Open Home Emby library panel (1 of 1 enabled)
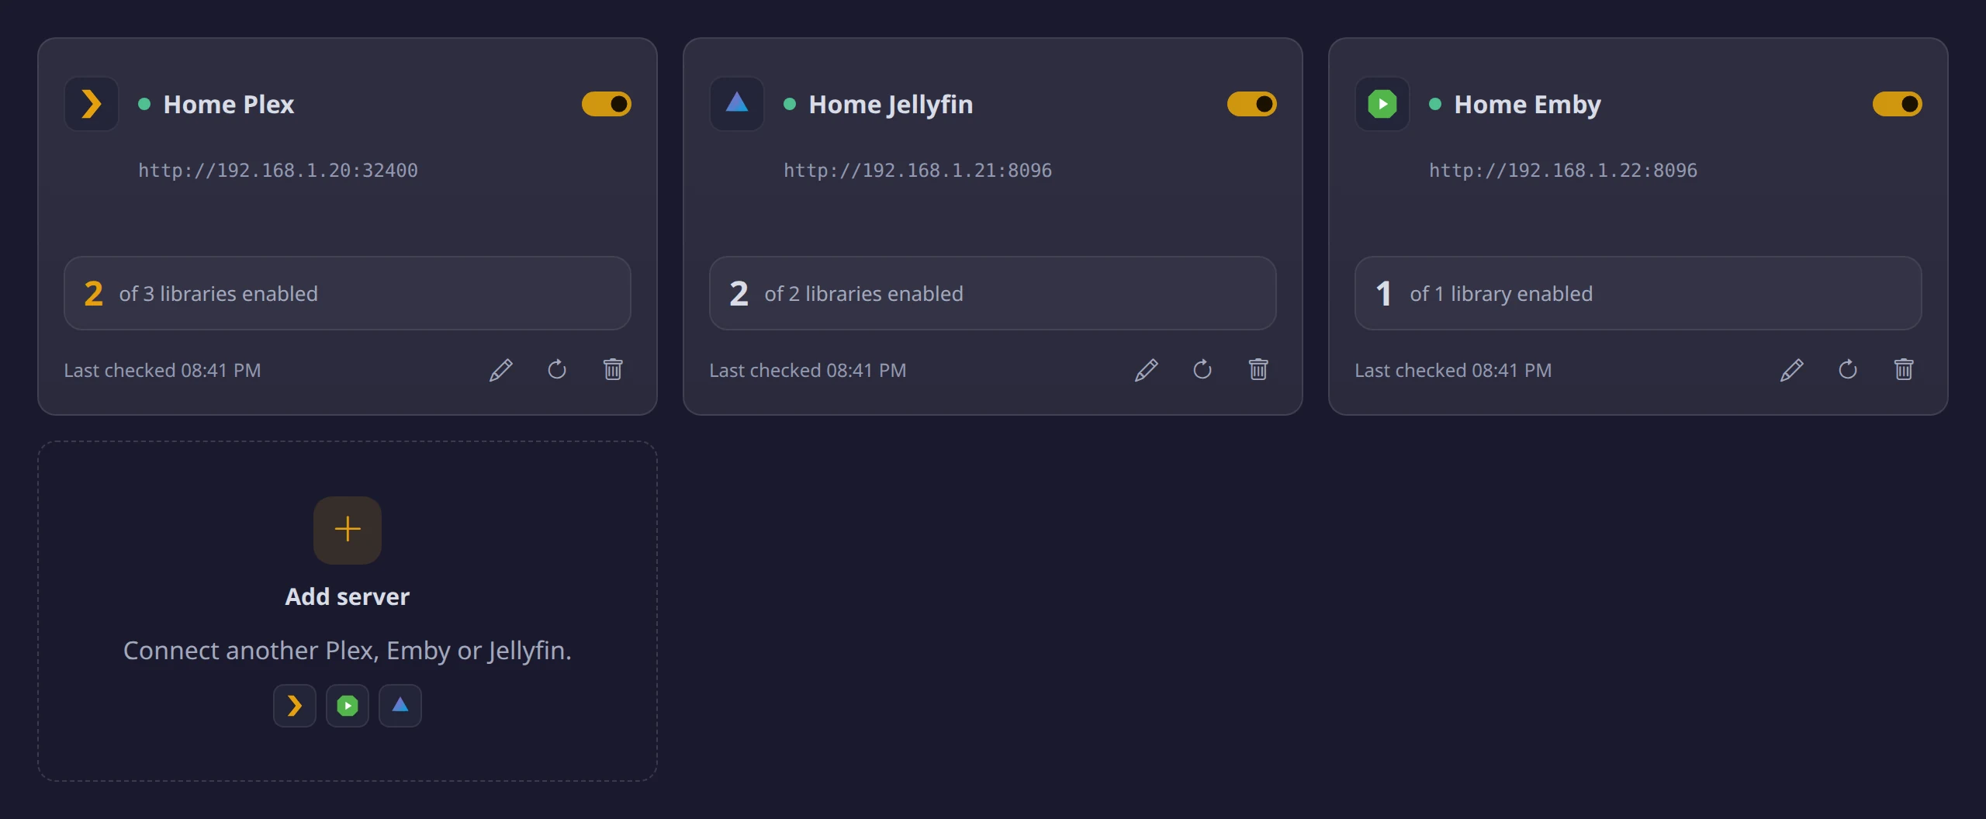 (x=1638, y=293)
